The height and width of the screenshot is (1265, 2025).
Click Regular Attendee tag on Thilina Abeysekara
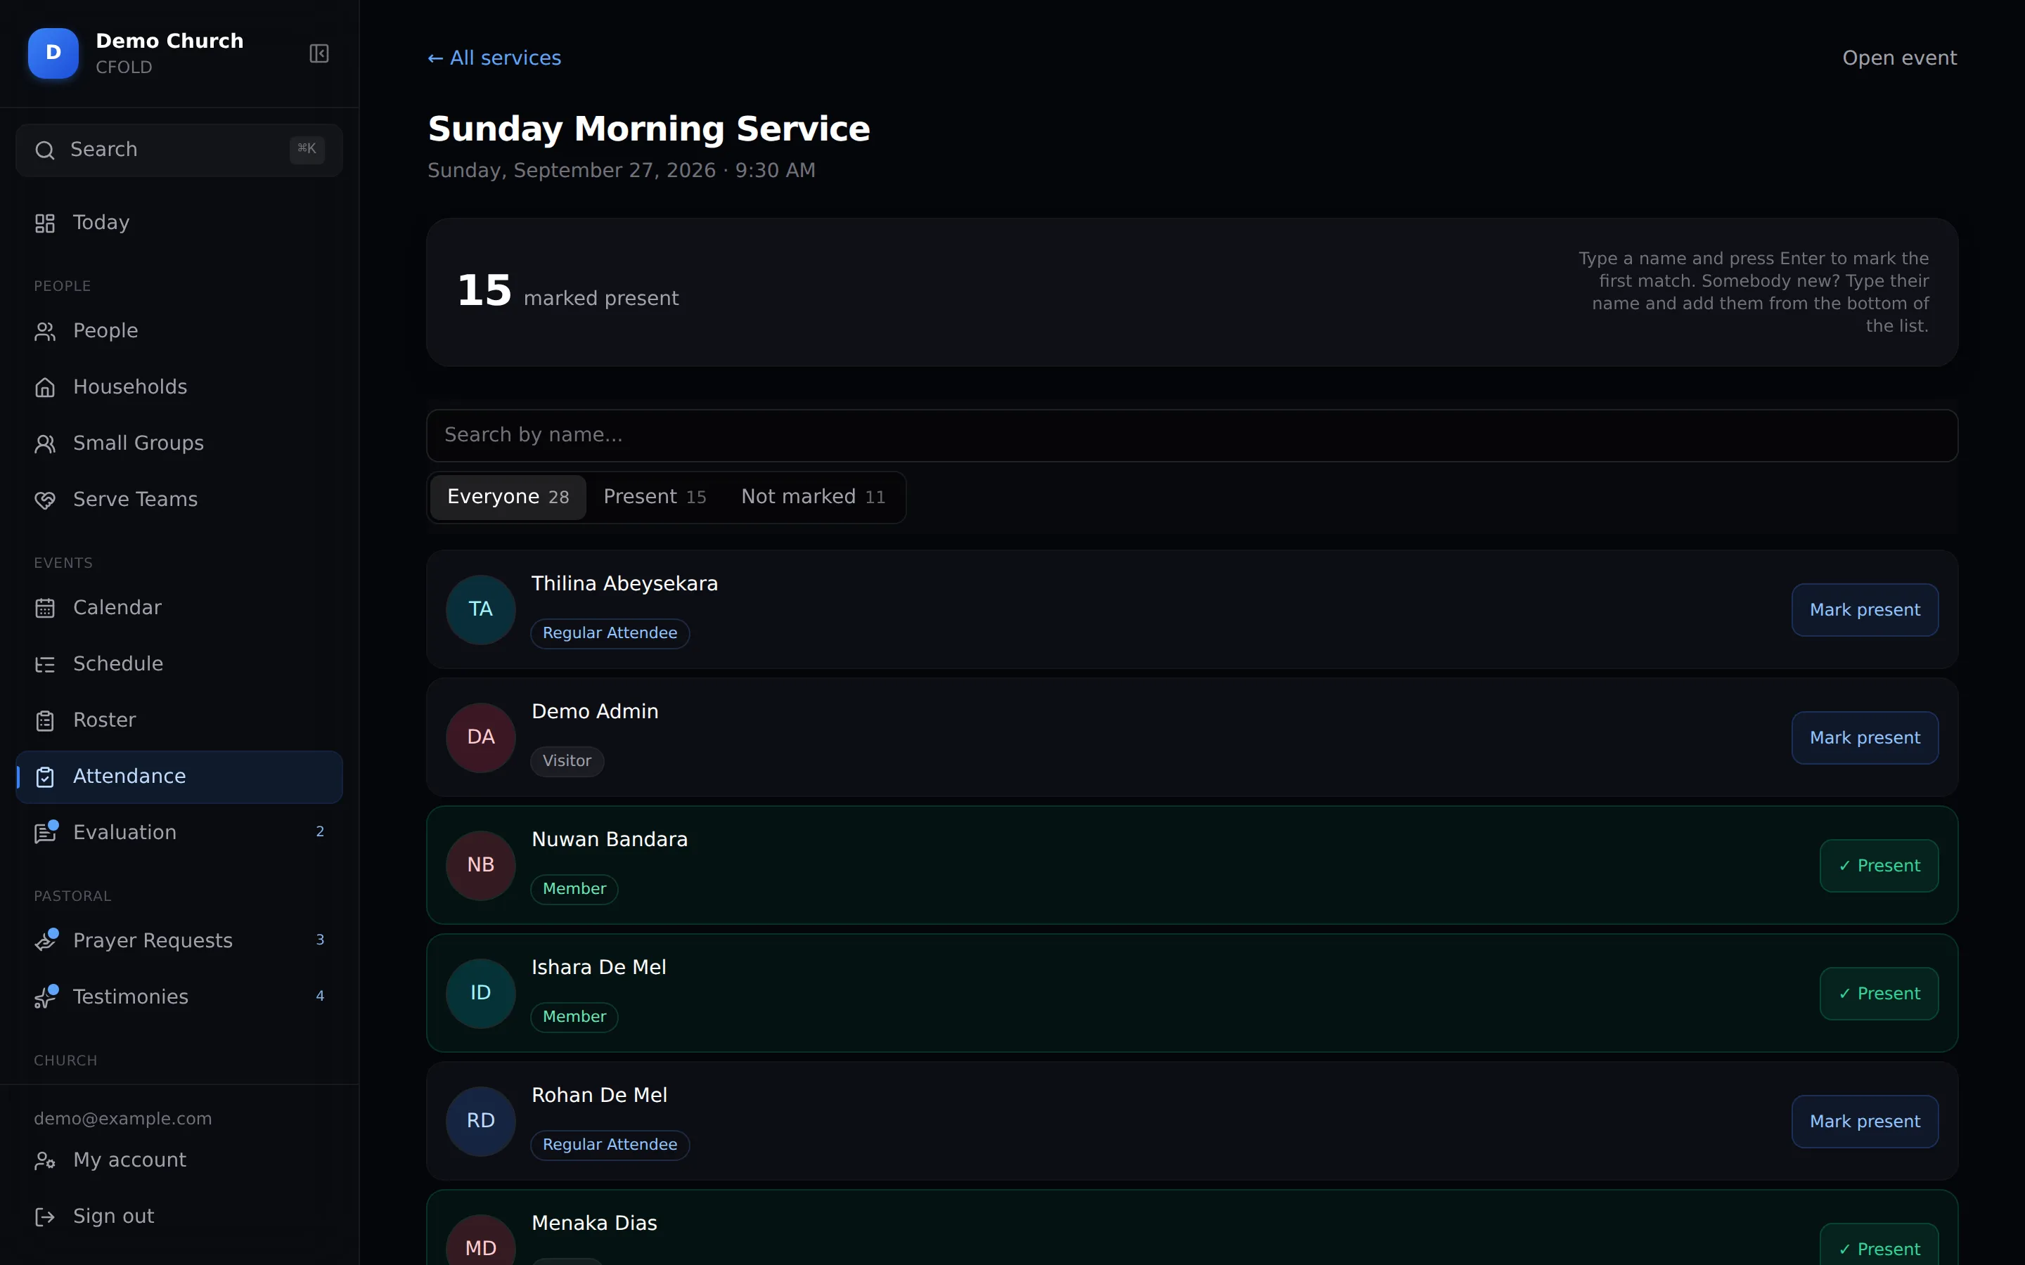610,633
